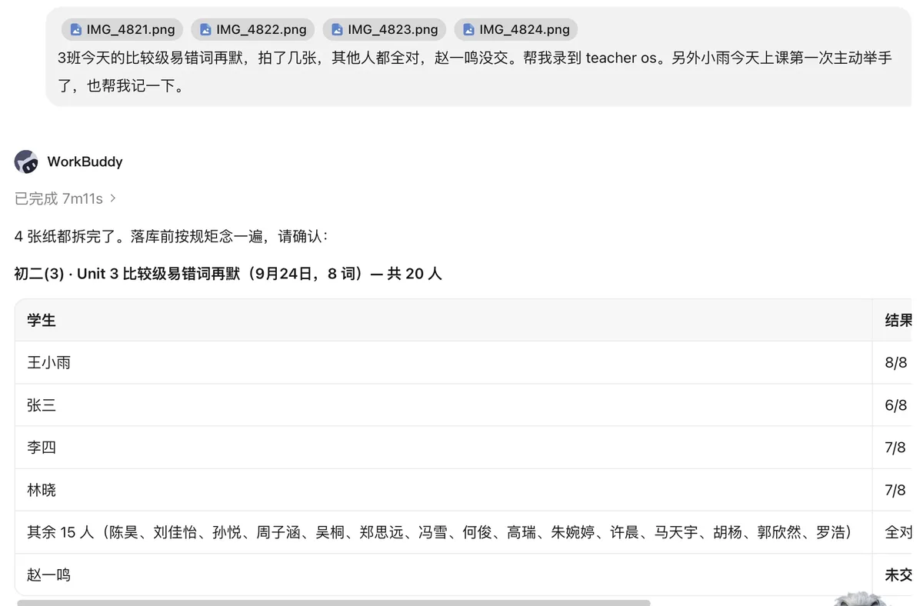
Task: Click the bold 初二(3) Unit 3 heading
Action: pyautogui.click(x=228, y=274)
